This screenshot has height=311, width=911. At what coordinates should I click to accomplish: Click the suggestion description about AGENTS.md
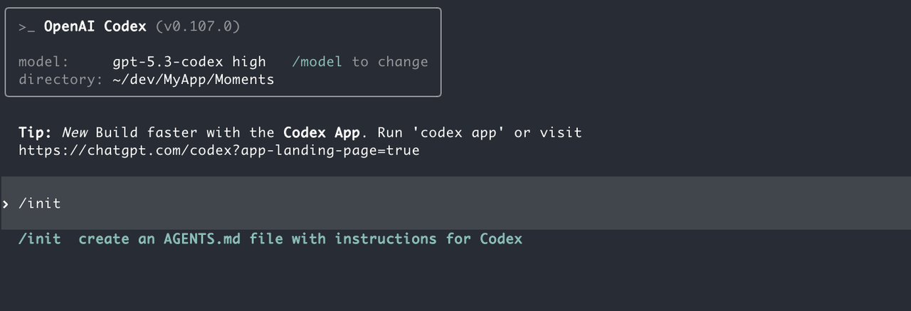click(300, 239)
